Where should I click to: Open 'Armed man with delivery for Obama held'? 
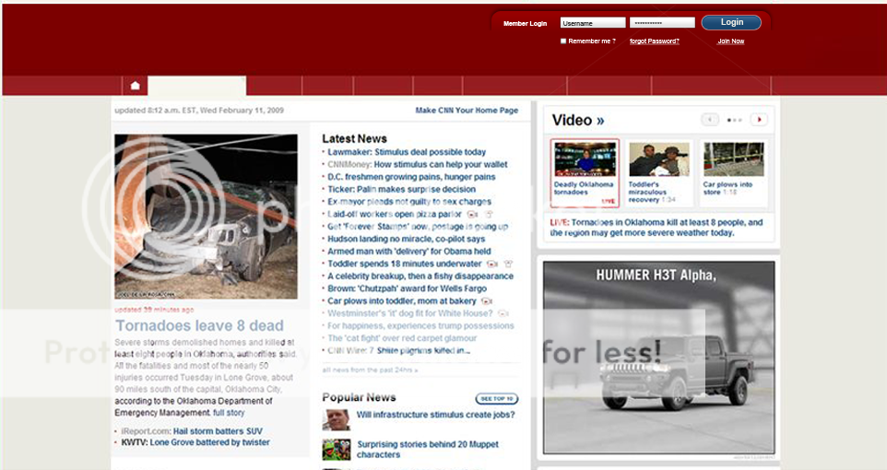[409, 252]
